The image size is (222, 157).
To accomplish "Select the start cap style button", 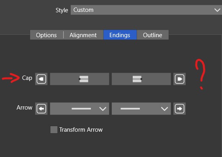I will (x=79, y=79).
